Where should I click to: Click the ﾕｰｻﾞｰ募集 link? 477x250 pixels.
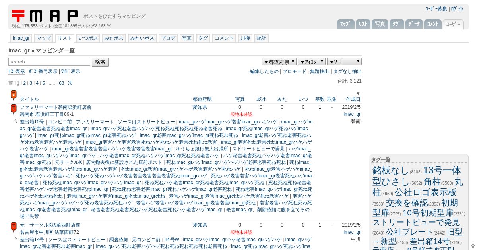click(436, 9)
